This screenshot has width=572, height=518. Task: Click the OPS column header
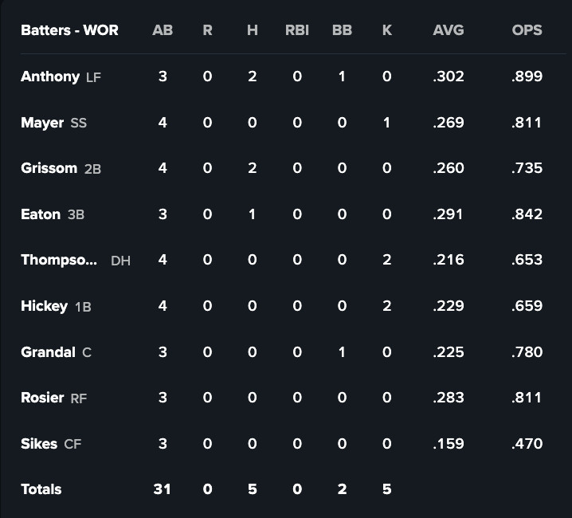[x=527, y=30]
